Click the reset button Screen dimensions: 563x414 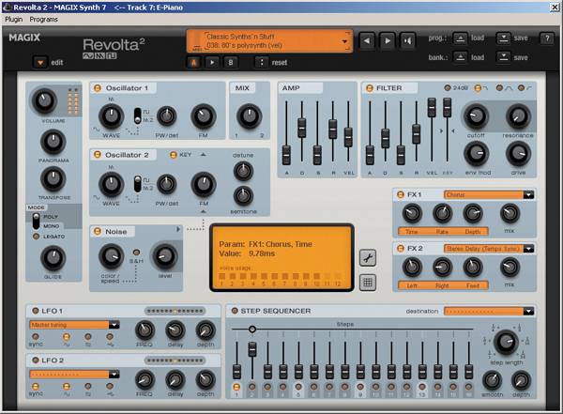pos(262,63)
